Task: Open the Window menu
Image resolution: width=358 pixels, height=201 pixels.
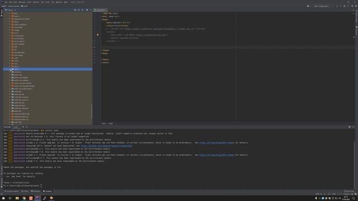Action: pos(59,2)
